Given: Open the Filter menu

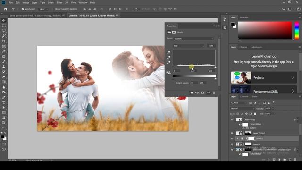Looking at the screenshot, I should click(x=59, y=3).
